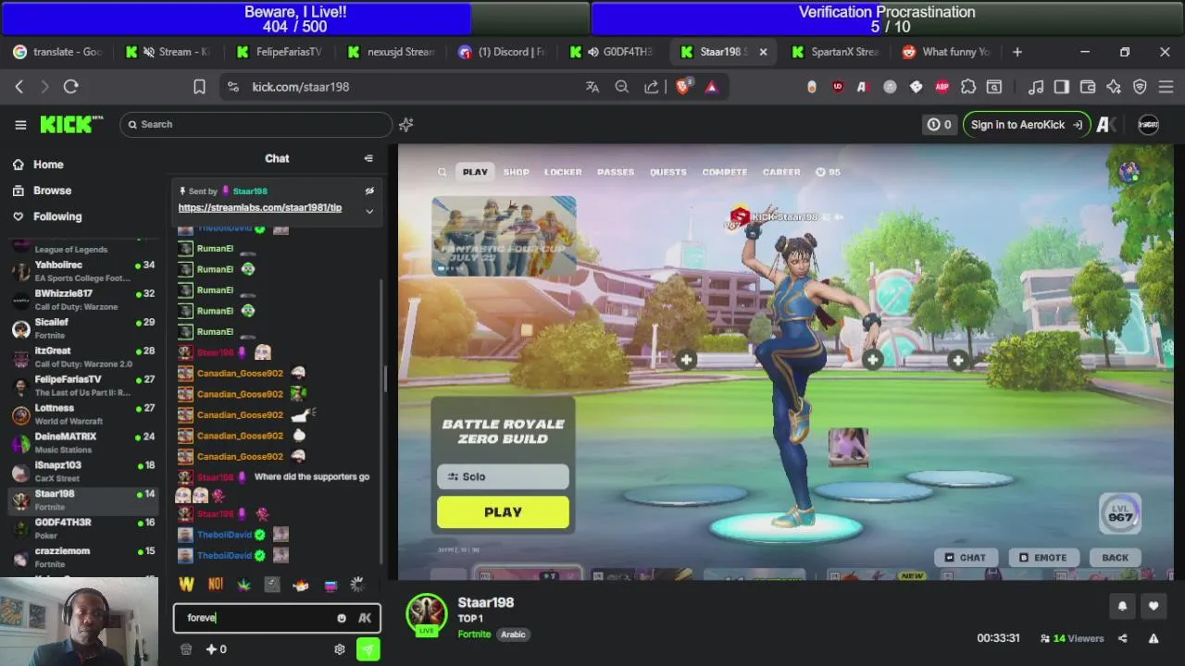Reload the page

(71, 87)
